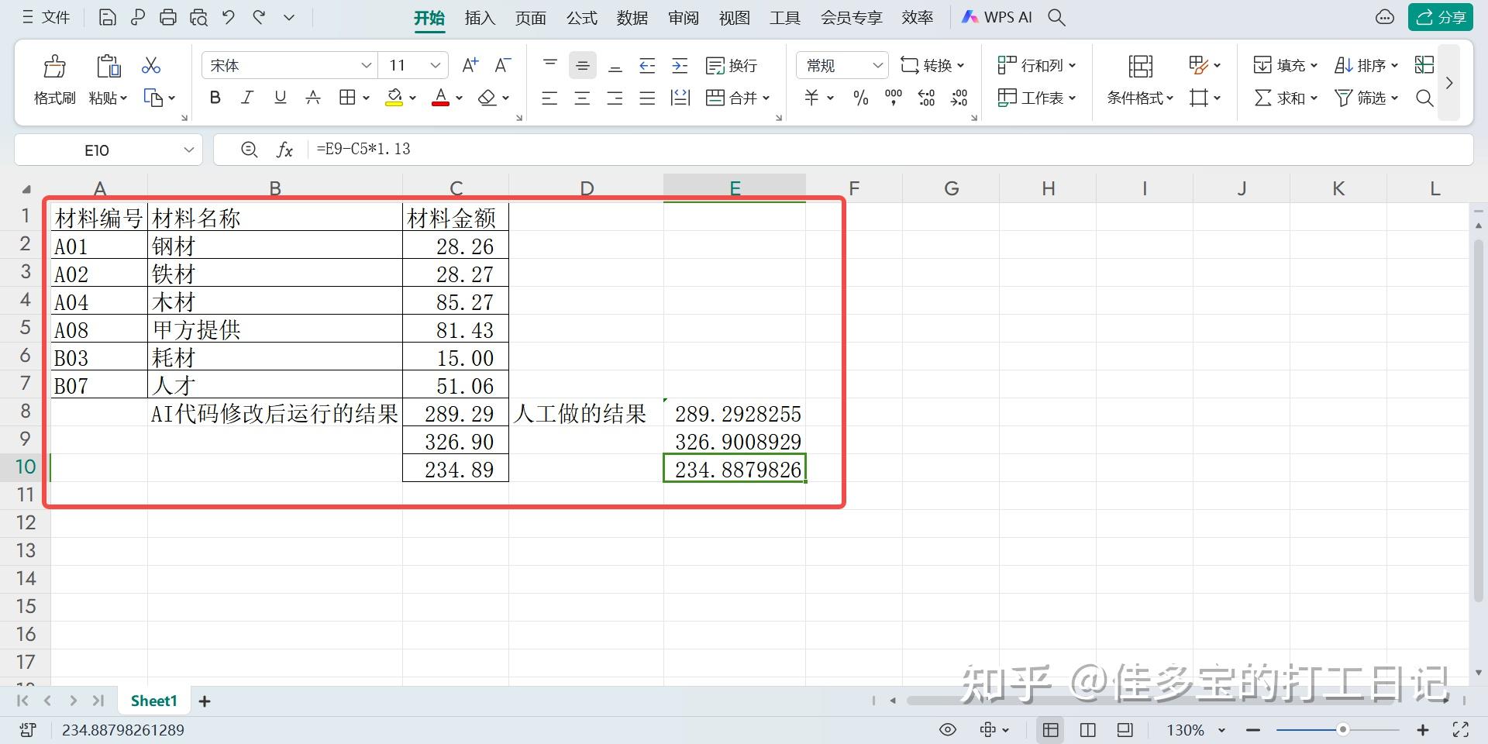
Task: Open Conditional Formatting 条件格式 menu
Action: [x=1140, y=98]
